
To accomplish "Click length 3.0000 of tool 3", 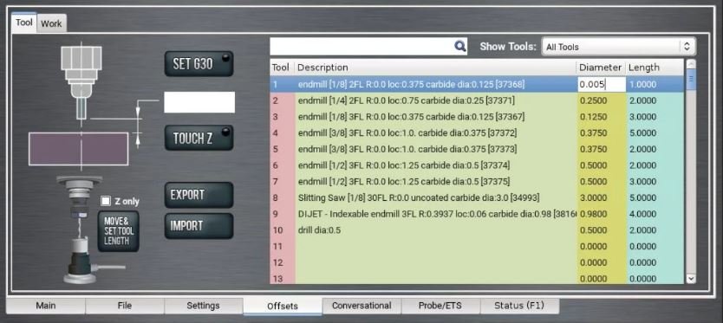I will [655, 117].
